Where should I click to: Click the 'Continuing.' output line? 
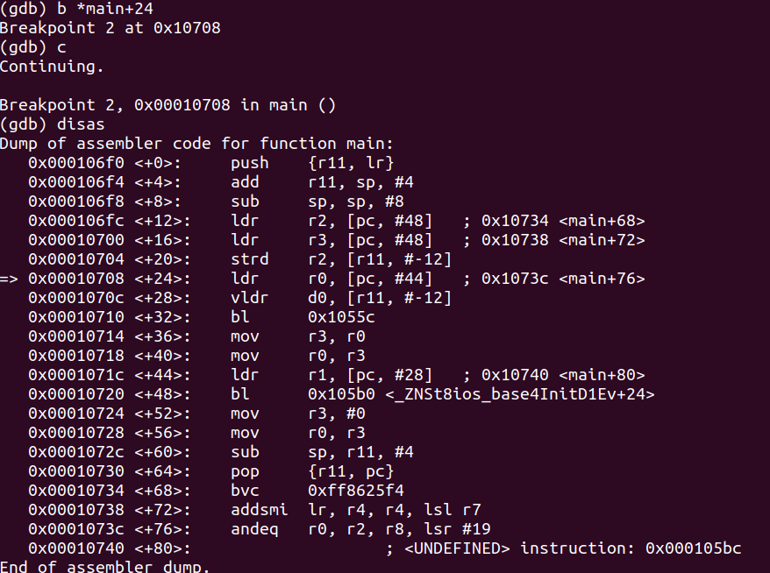(x=52, y=67)
